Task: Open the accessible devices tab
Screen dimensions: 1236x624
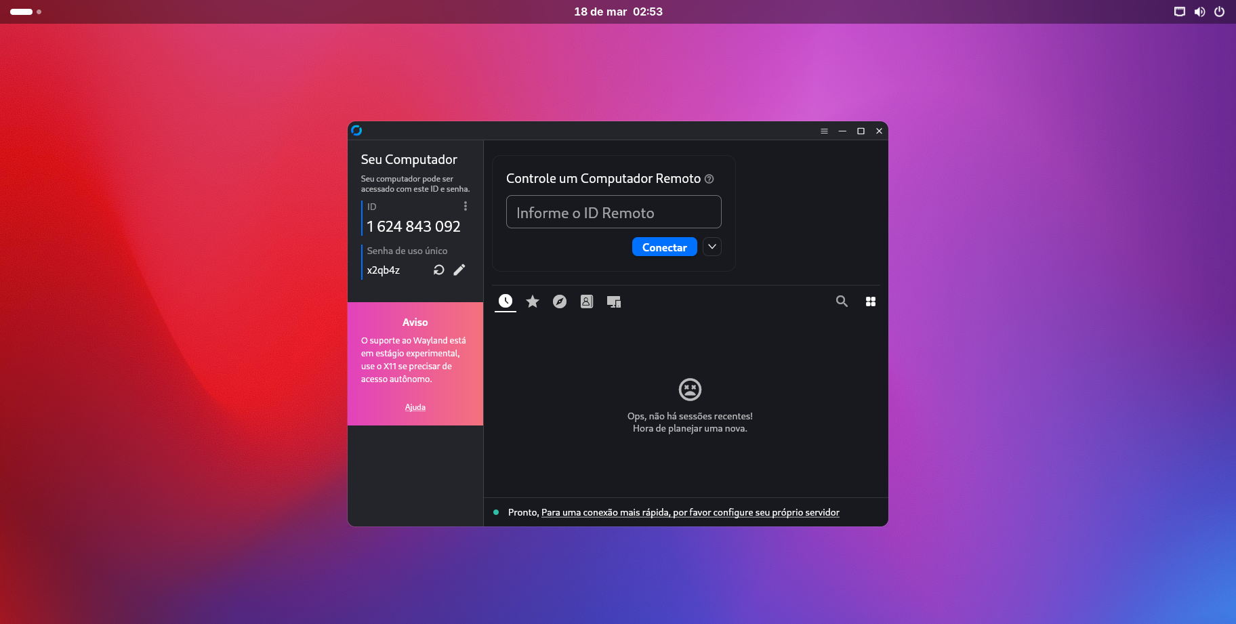Action: (x=614, y=301)
